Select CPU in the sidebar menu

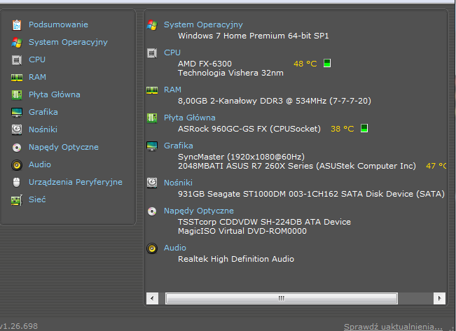tap(37, 59)
